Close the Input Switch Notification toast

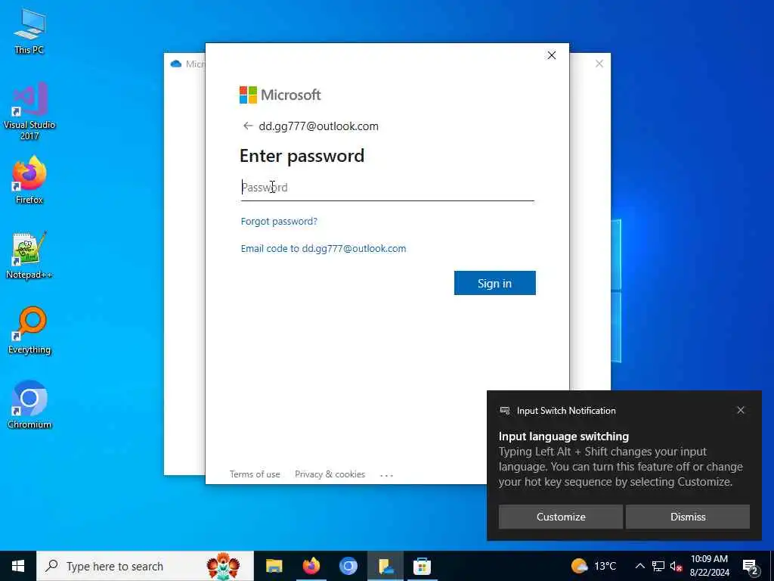point(741,410)
